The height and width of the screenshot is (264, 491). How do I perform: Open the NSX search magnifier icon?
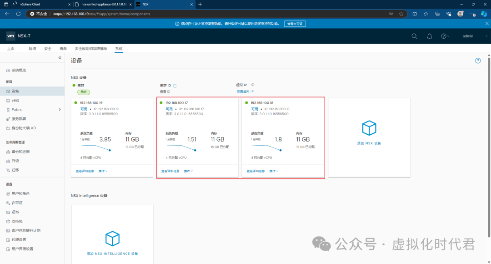tap(414, 36)
